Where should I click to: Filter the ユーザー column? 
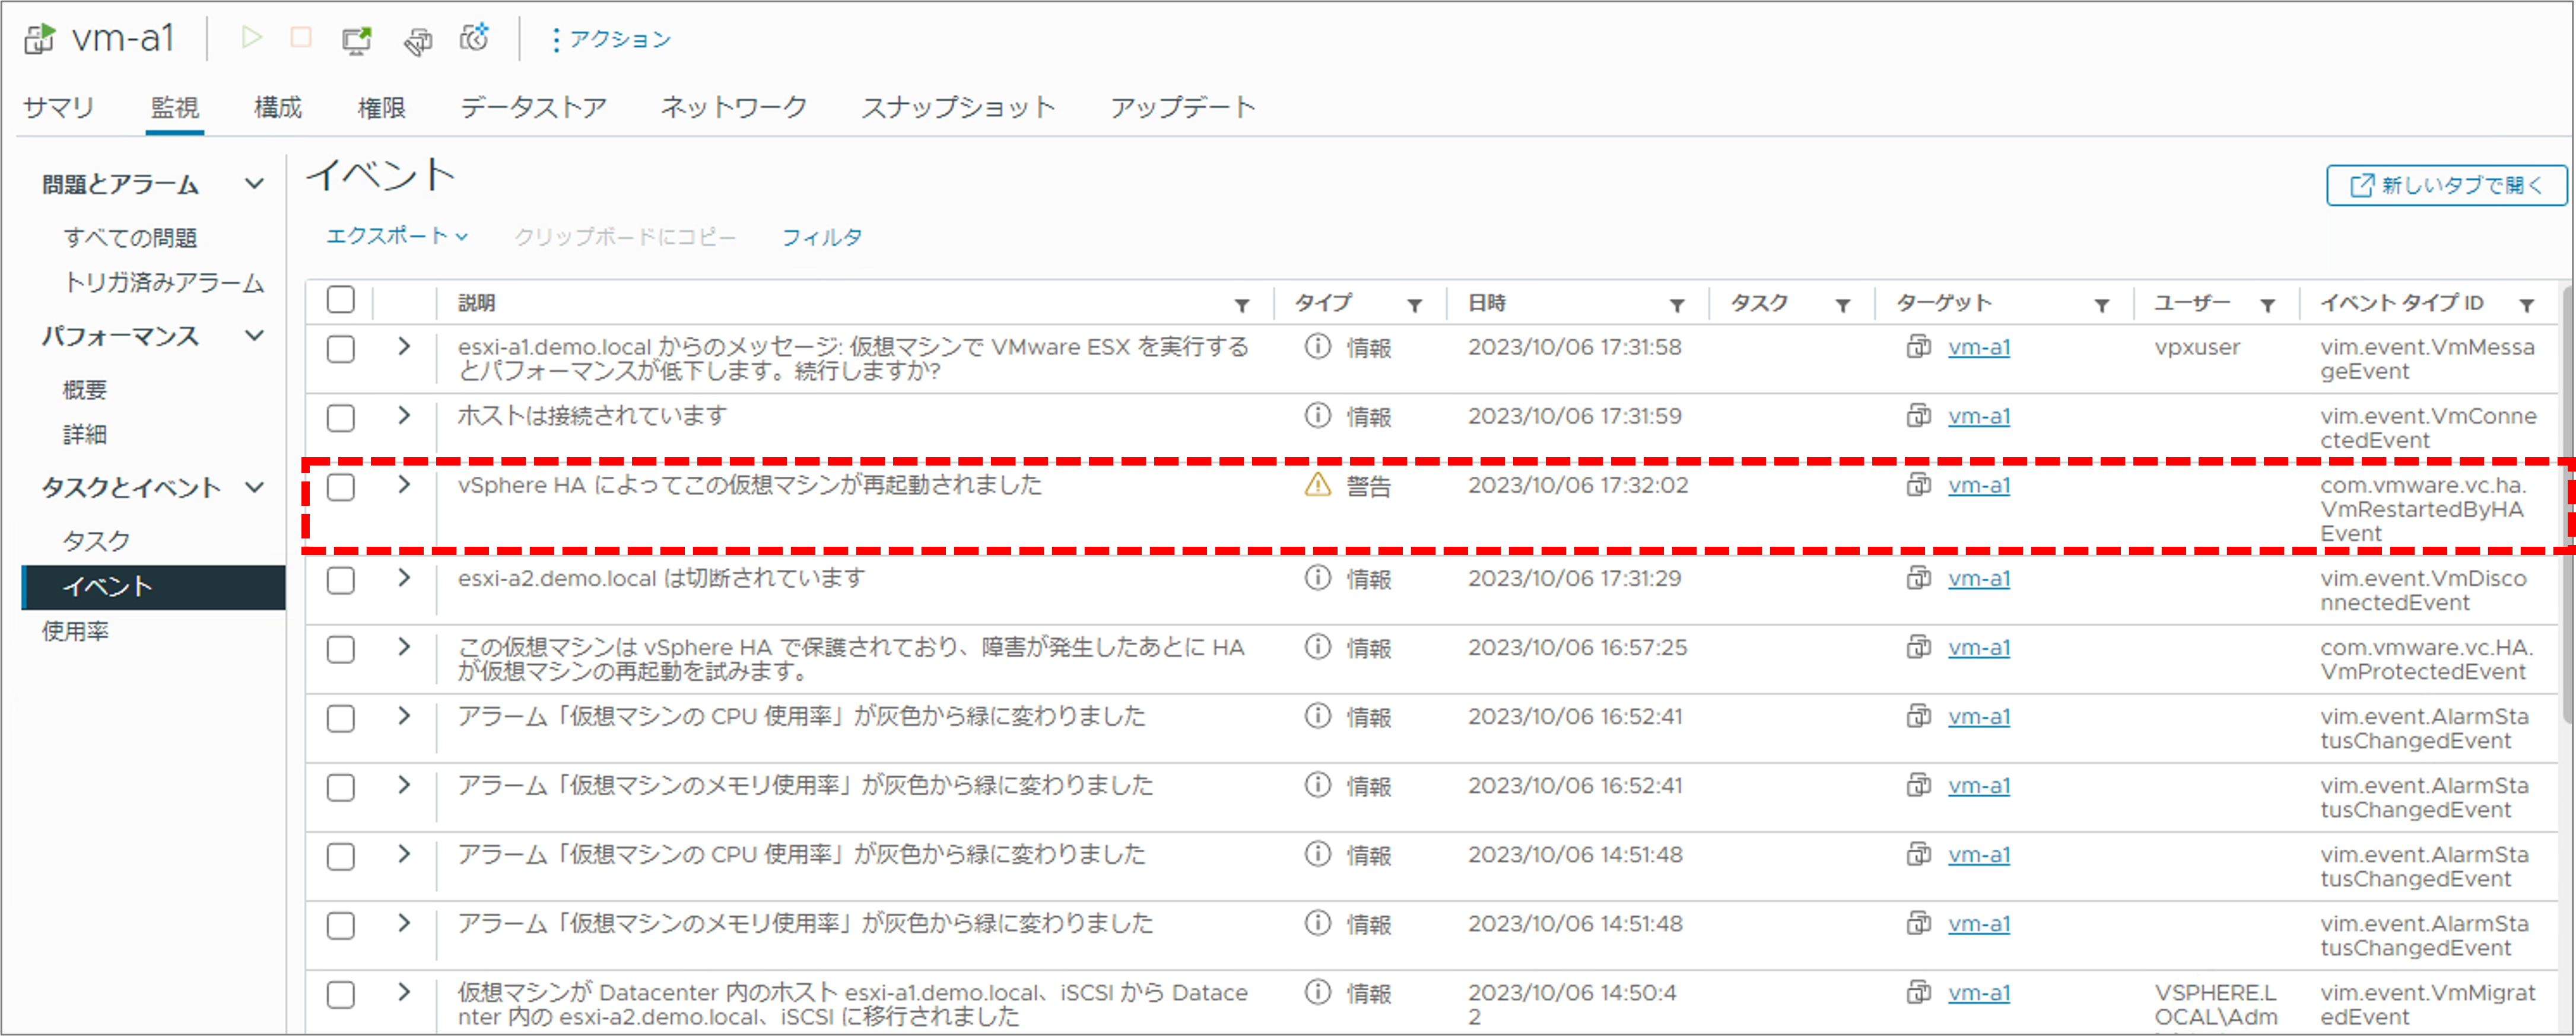click(2268, 305)
